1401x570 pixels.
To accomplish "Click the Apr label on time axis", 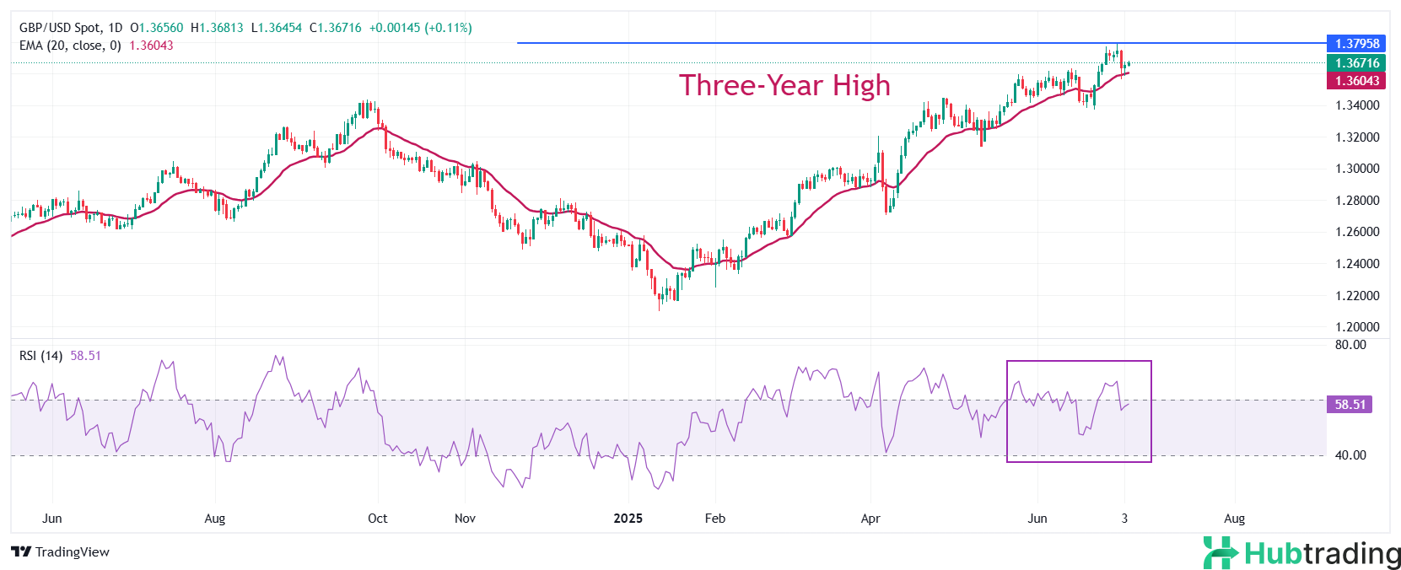I will (870, 519).
